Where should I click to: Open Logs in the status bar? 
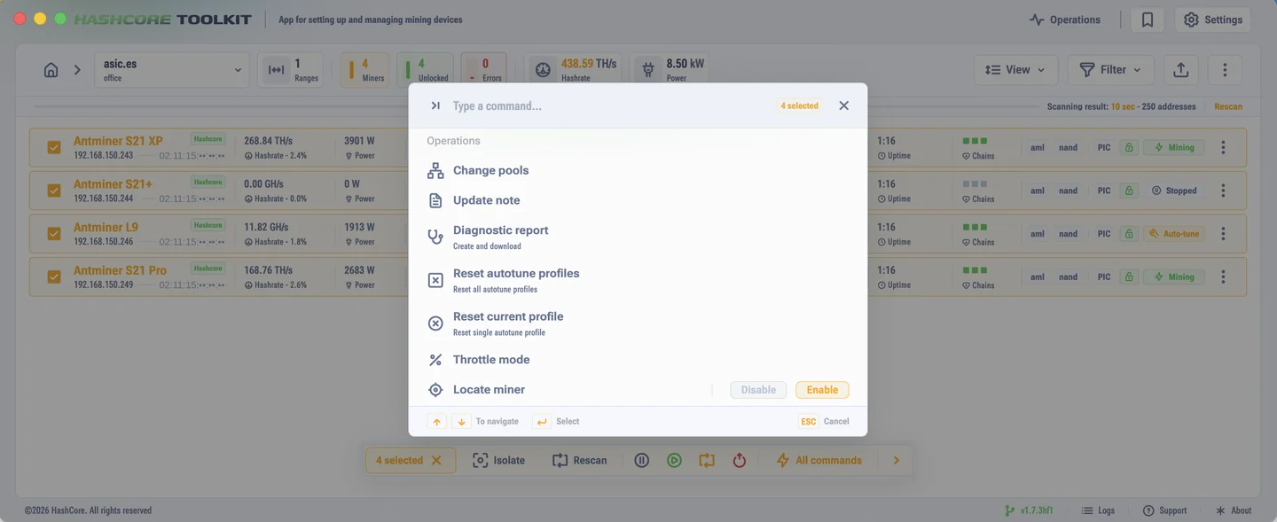[1098, 510]
